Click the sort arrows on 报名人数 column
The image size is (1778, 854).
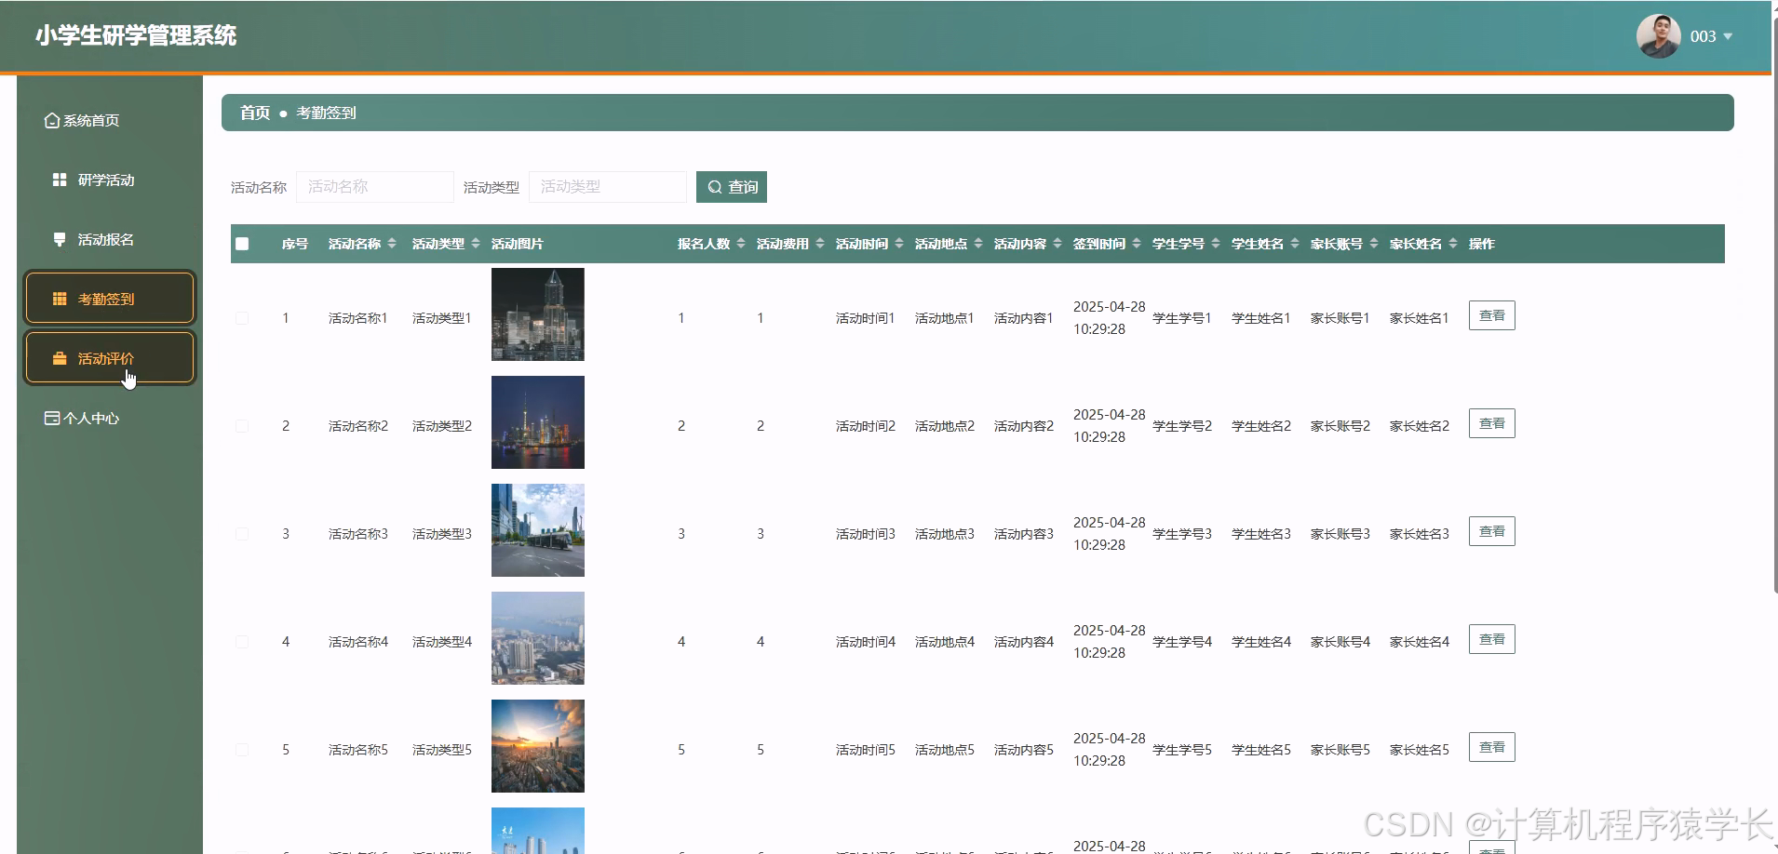[741, 244]
